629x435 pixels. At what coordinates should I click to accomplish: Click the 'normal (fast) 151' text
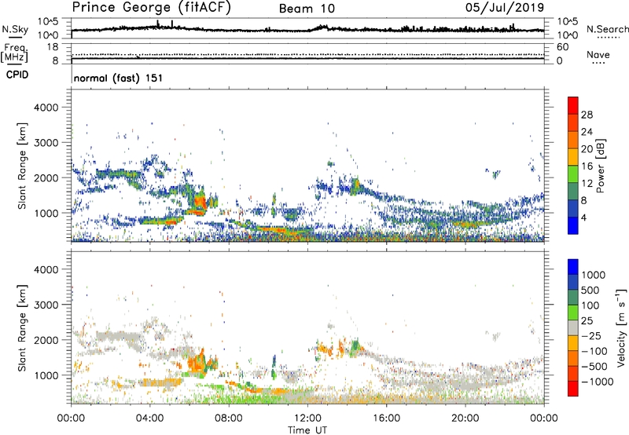pyautogui.click(x=119, y=78)
